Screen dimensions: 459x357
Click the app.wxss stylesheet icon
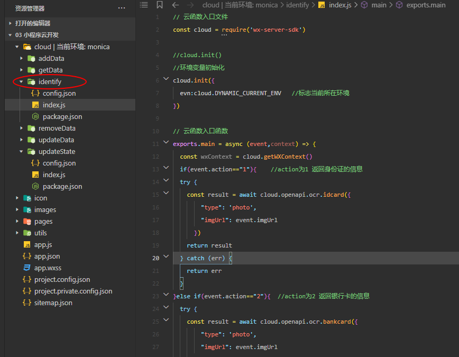click(x=27, y=268)
